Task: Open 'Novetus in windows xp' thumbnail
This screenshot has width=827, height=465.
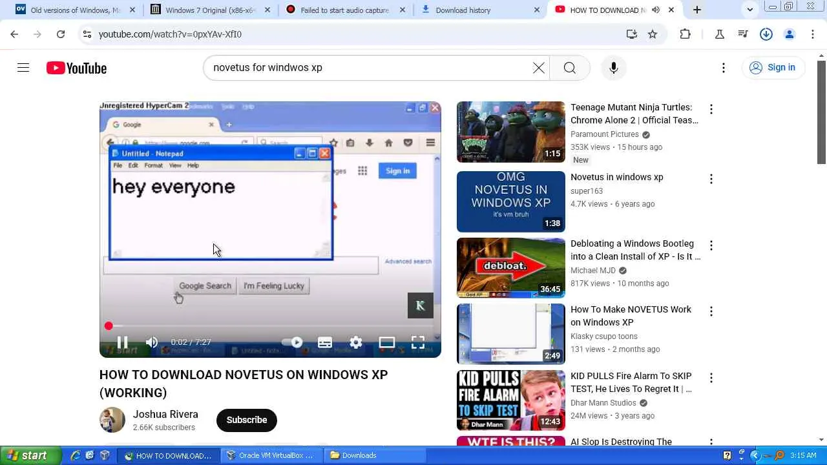Action: click(x=511, y=201)
